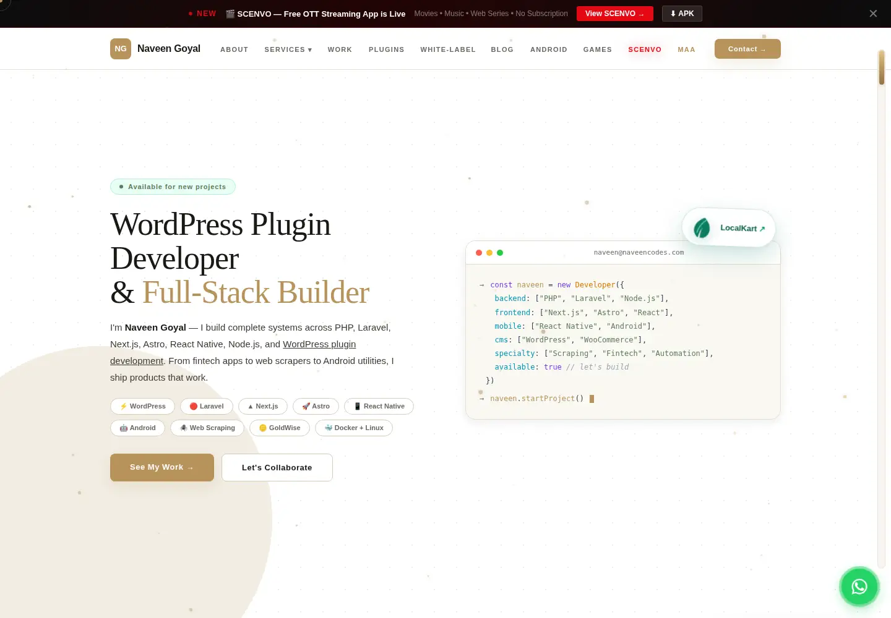
Task: Click the Contact button
Action: [x=747, y=49]
